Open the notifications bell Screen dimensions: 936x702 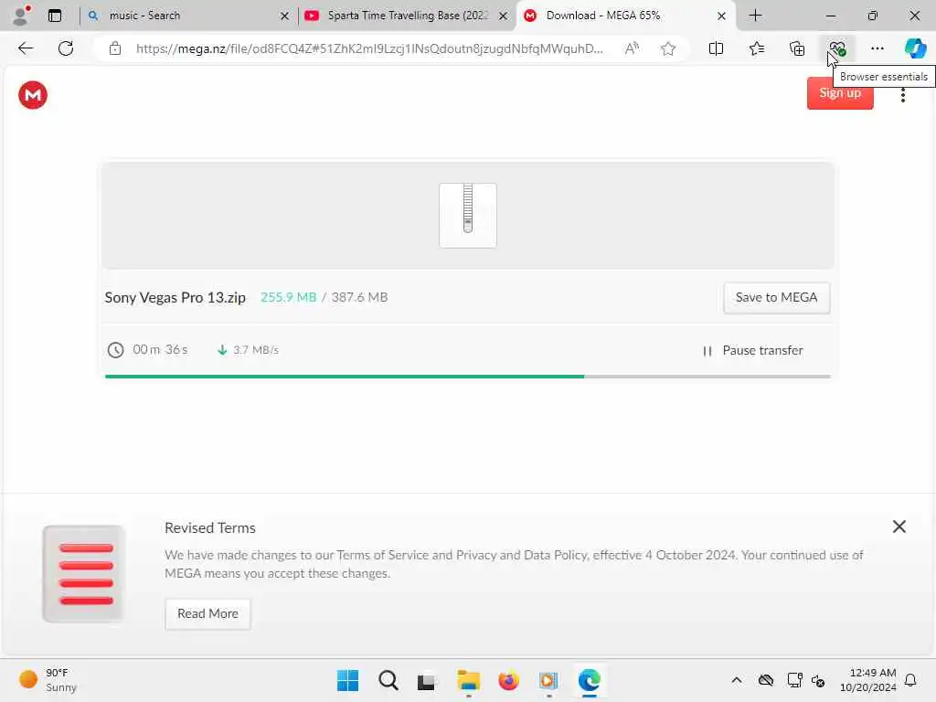pyautogui.click(x=910, y=680)
